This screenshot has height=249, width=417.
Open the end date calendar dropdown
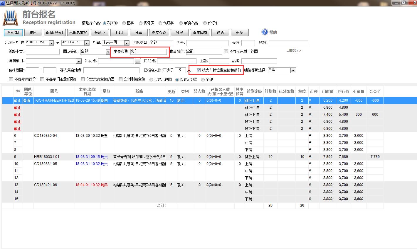pos(87,43)
